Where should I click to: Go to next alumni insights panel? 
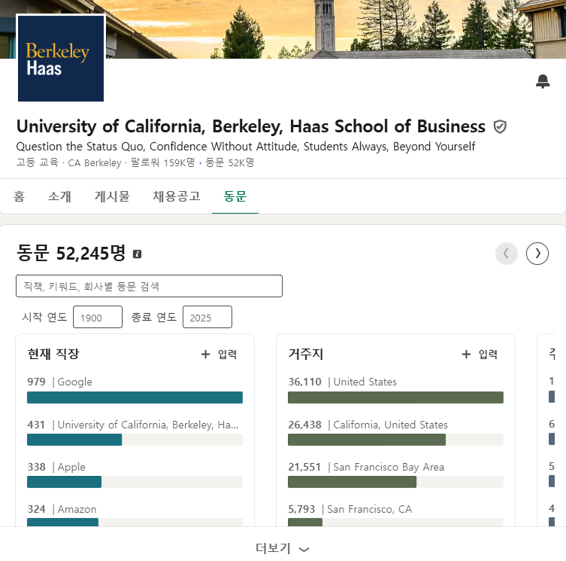537,253
